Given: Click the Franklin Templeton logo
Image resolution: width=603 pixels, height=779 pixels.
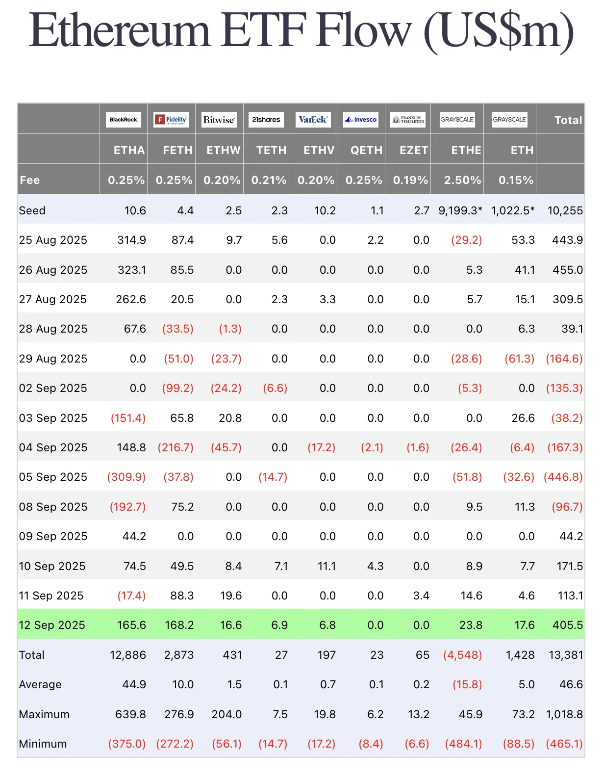Looking at the screenshot, I should tap(408, 120).
